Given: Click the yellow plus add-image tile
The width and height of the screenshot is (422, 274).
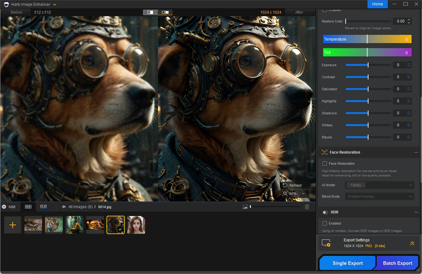Looking at the screenshot, I should 13,225.
